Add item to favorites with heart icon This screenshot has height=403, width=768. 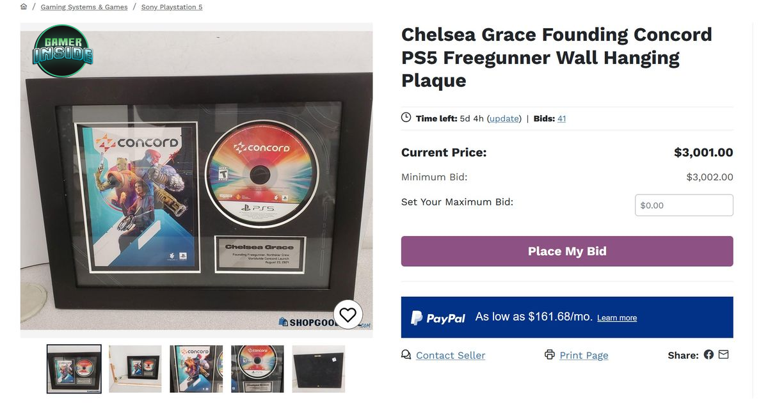click(x=348, y=315)
